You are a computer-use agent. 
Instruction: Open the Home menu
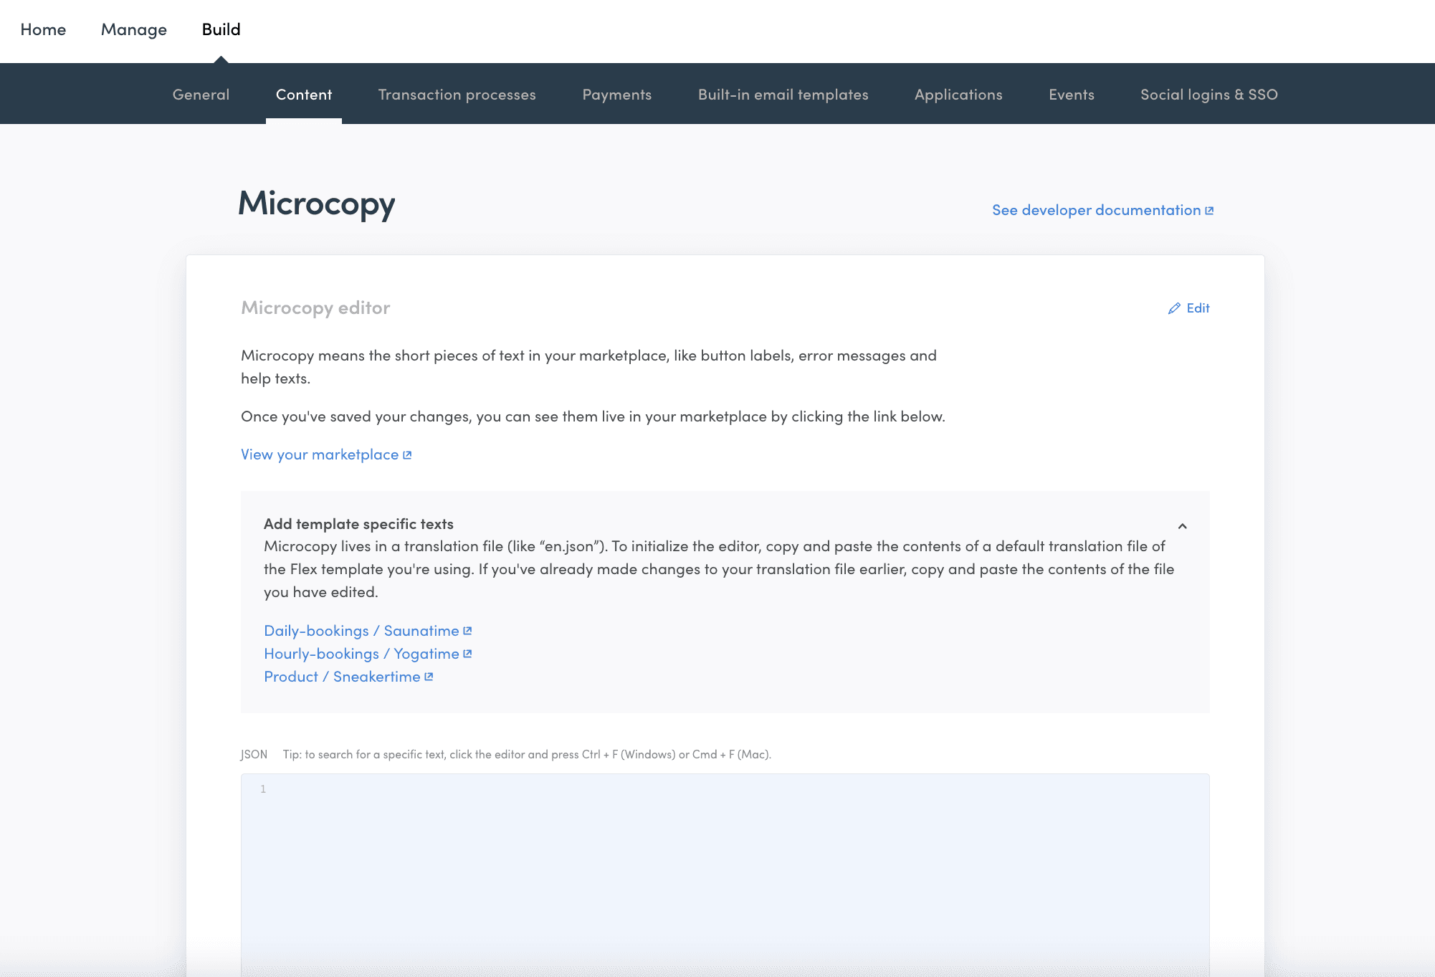(x=43, y=29)
